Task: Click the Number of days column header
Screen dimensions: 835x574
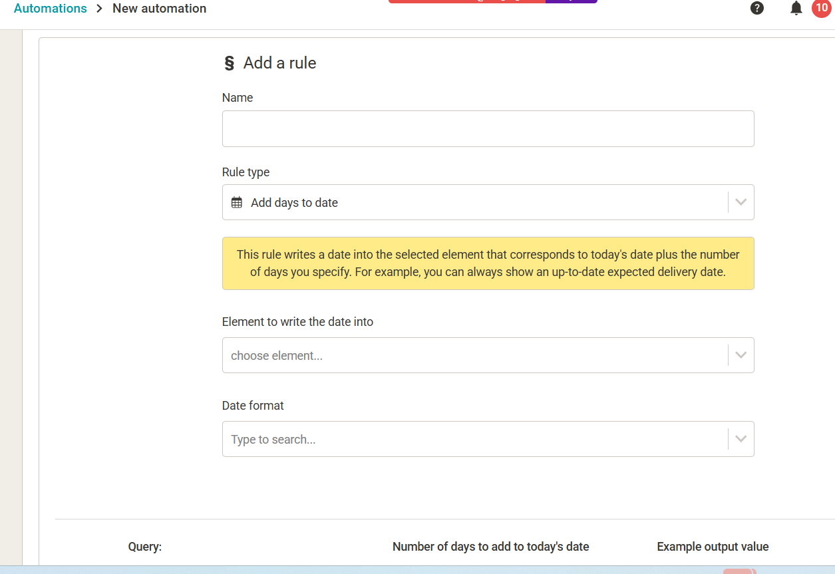Action: click(490, 547)
